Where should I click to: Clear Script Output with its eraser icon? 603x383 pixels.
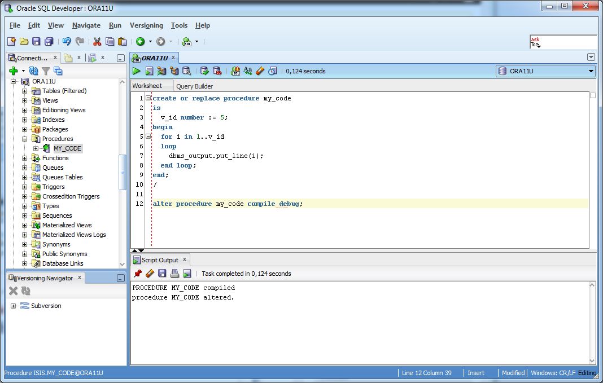pyautogui.click(x=150, y=274)
